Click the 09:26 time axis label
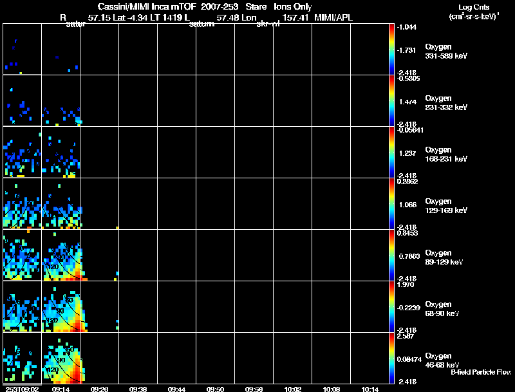The height and width of the screenshot is (392, 515). click(x=99, y=389)
